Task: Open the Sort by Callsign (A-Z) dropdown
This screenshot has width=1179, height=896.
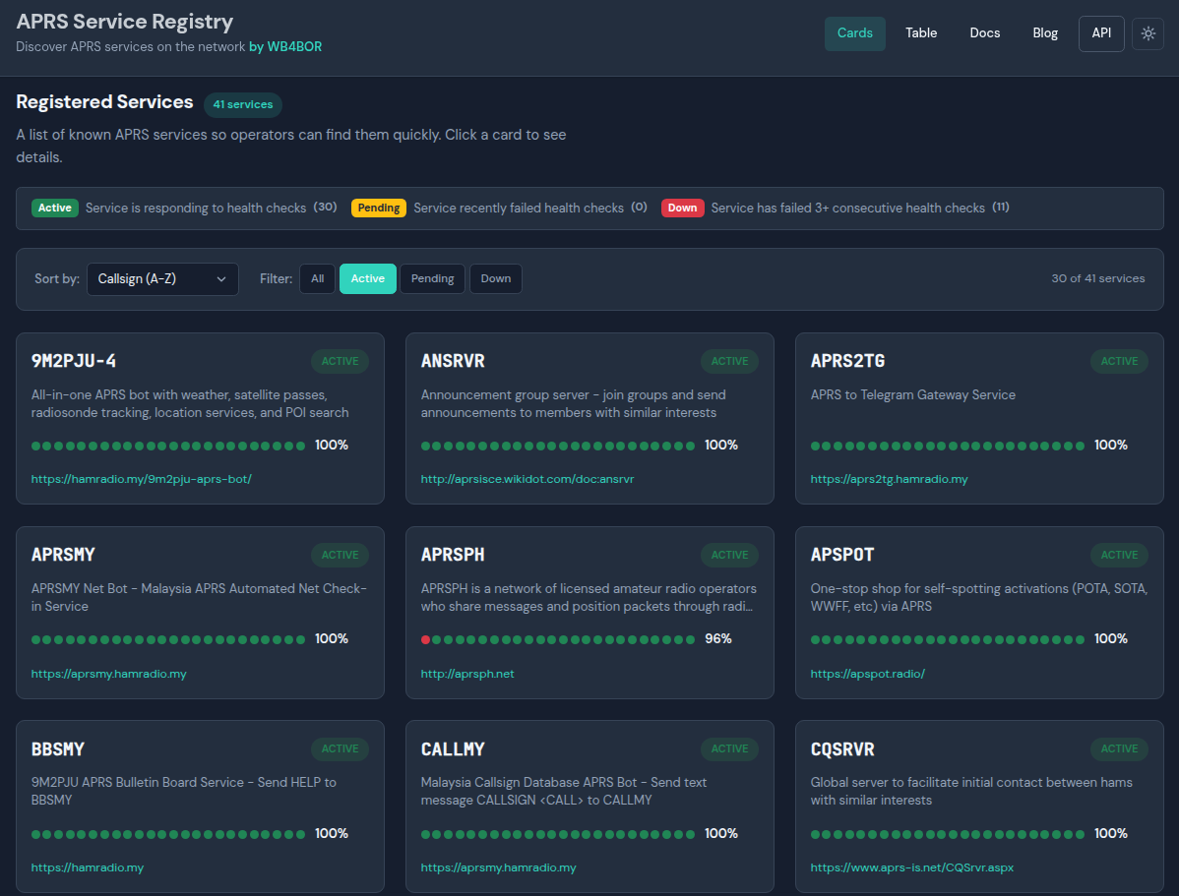Action: coord(162,279)
